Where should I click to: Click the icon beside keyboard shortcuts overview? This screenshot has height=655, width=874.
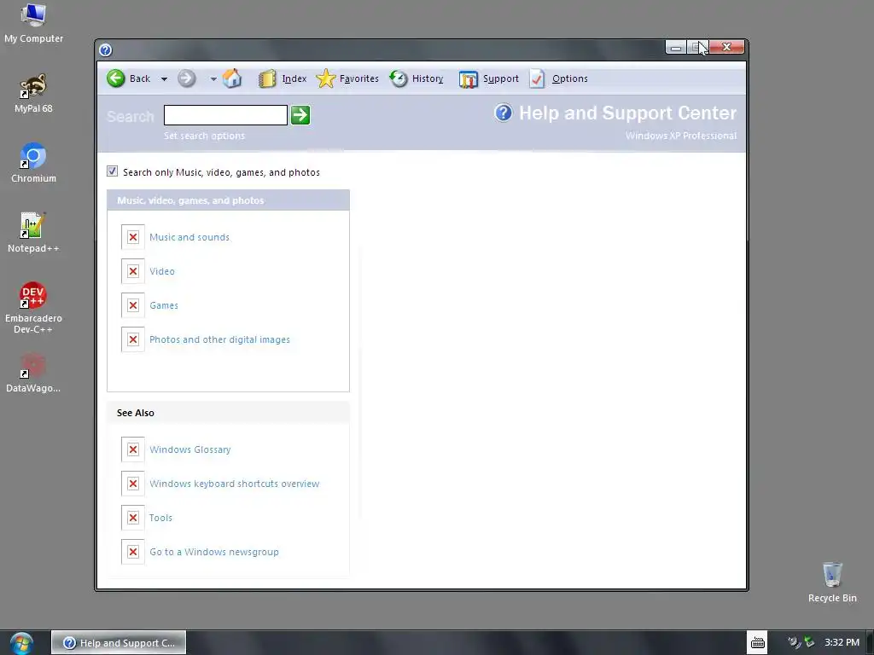point(132,484)
